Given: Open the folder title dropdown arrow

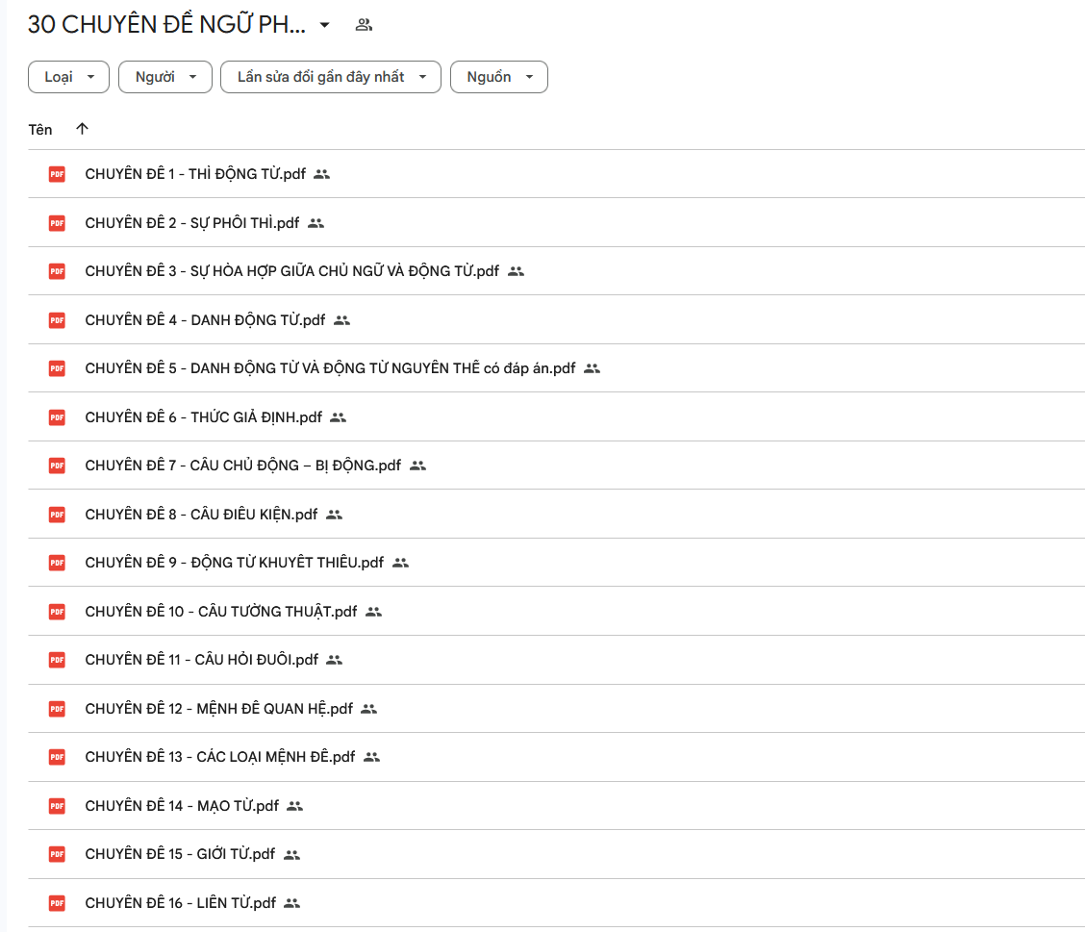Looking at the screenshot, I should pyautogui.click(x=324, y=25).
